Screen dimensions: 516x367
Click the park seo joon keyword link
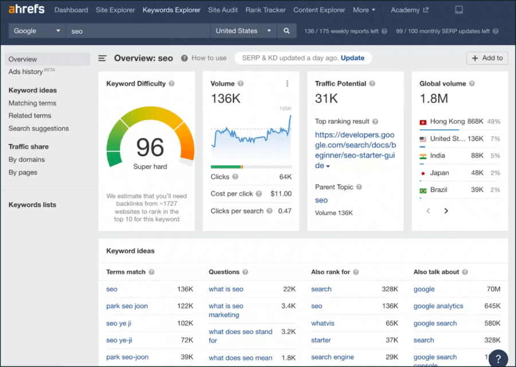pos(127,306)
